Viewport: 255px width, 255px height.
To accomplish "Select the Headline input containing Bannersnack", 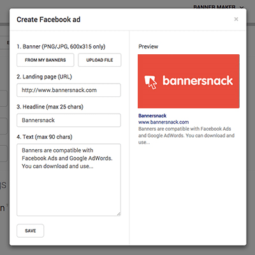I will click(x=69, y=120).
